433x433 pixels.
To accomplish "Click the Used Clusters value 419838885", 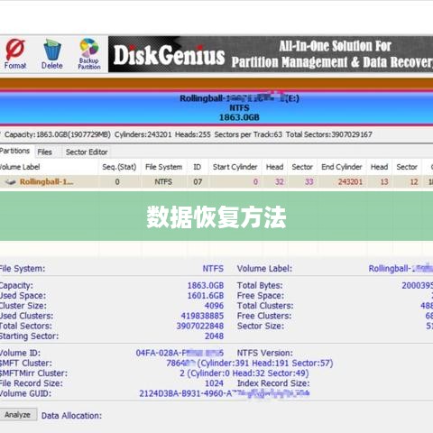I will pyautogui.click(x=202, y=316).
